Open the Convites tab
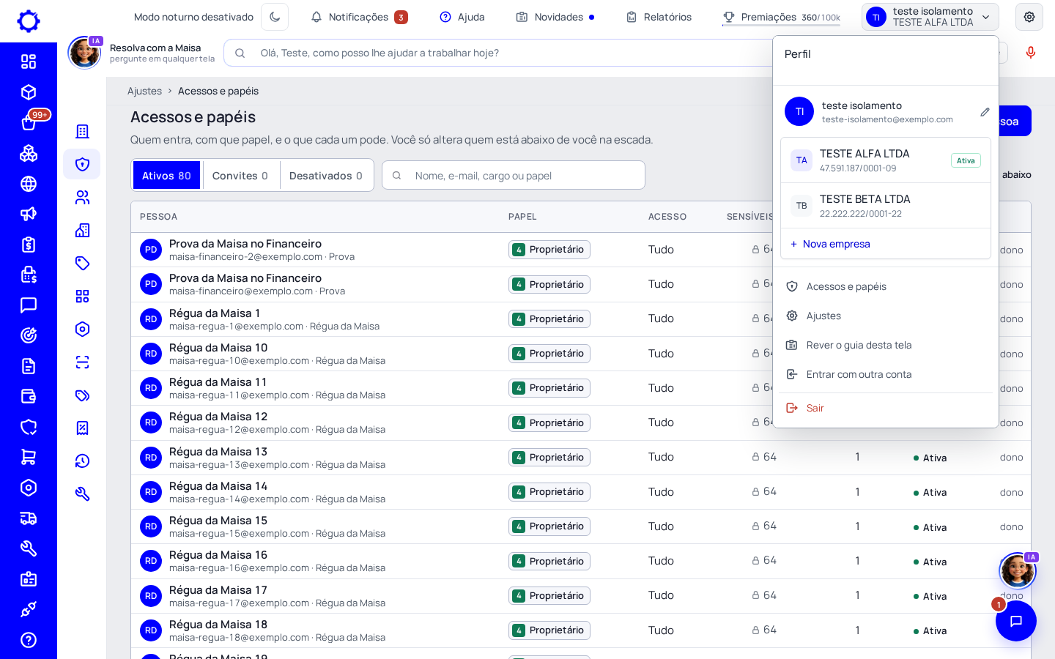 [240, 176]
